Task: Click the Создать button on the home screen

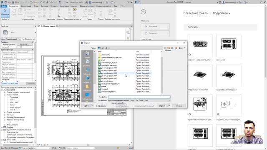Action: point(155,33)
